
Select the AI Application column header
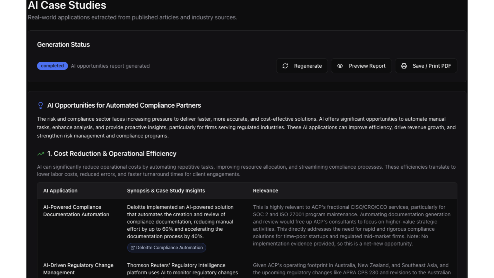coord(60,190)
